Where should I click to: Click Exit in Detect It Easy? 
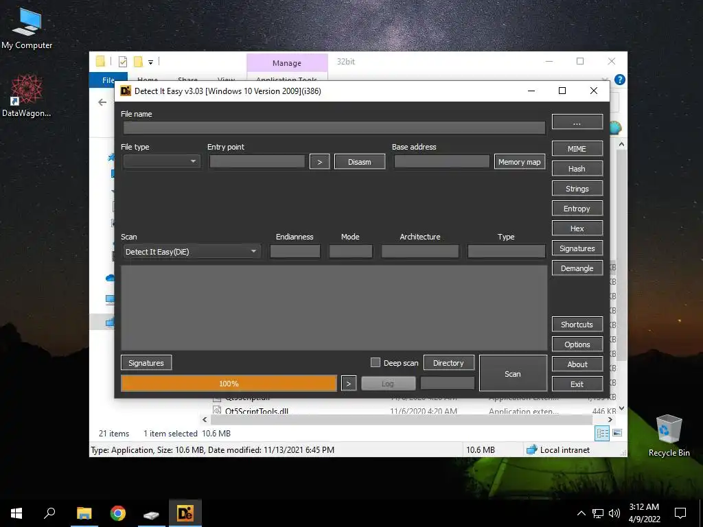(577, 384)
